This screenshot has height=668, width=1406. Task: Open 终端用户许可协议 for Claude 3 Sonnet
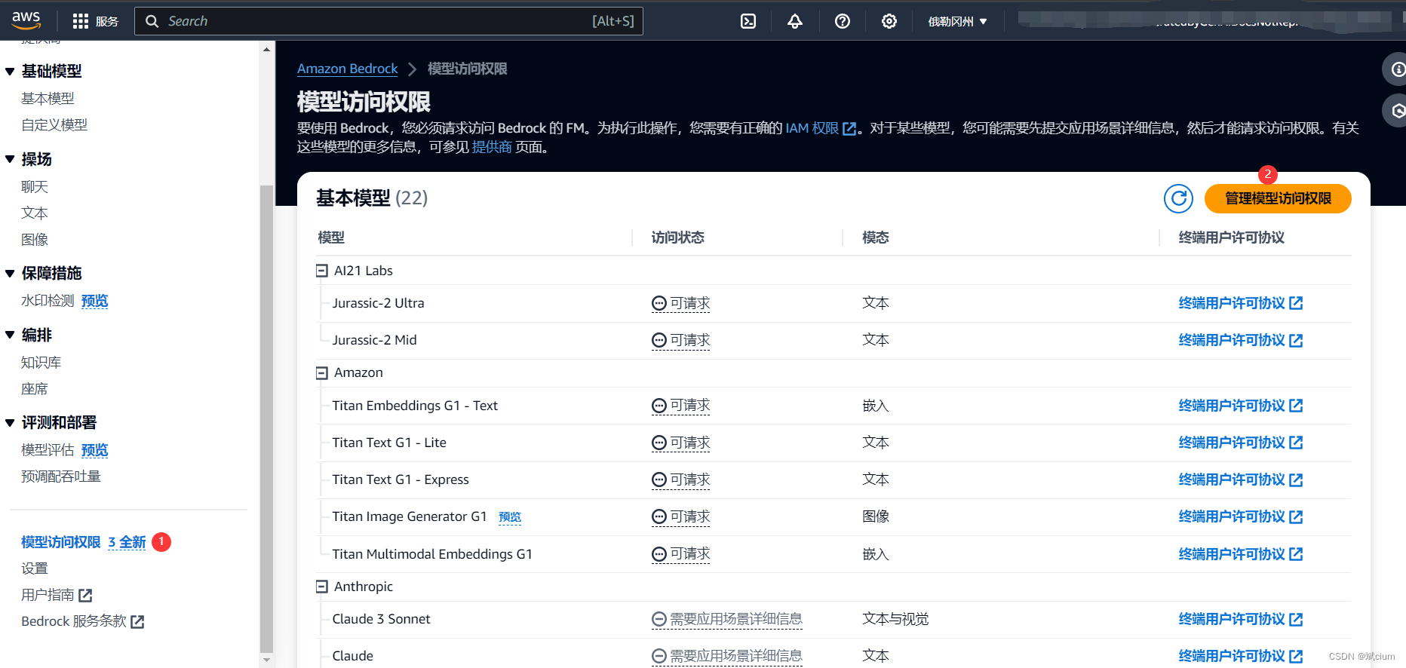point(1240,619)
